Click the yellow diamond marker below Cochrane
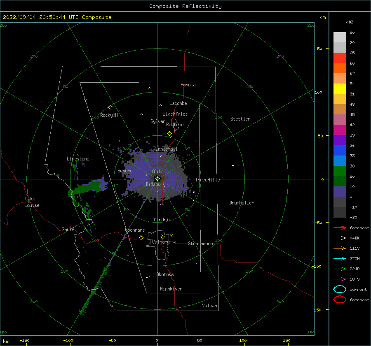 click(141, 237)
